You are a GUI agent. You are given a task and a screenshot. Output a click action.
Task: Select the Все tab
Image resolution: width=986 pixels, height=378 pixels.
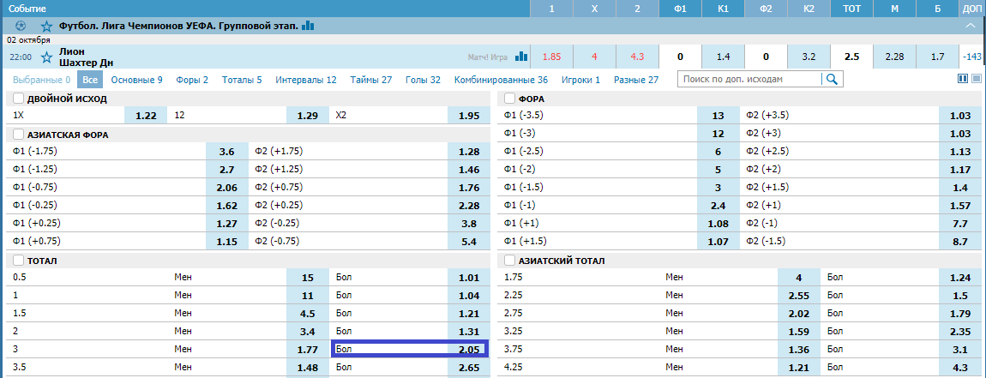click(90, 80)
